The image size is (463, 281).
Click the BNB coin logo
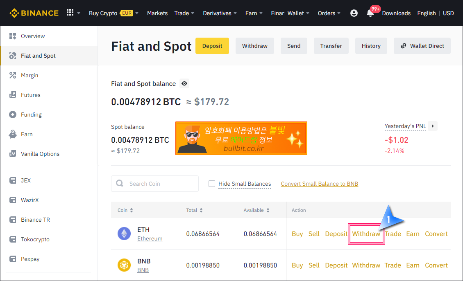pyautogui.click(x=124, y=265)
